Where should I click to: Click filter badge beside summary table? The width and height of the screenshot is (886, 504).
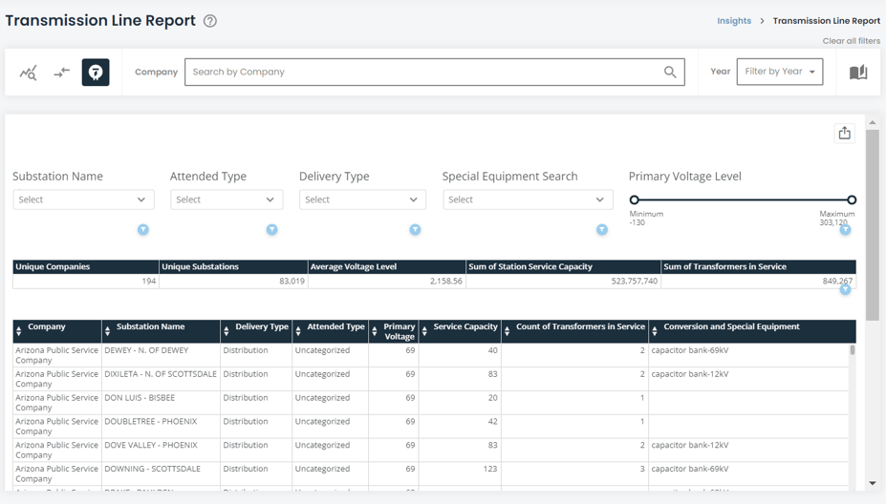pyautogui.click(x=845, y=289)
